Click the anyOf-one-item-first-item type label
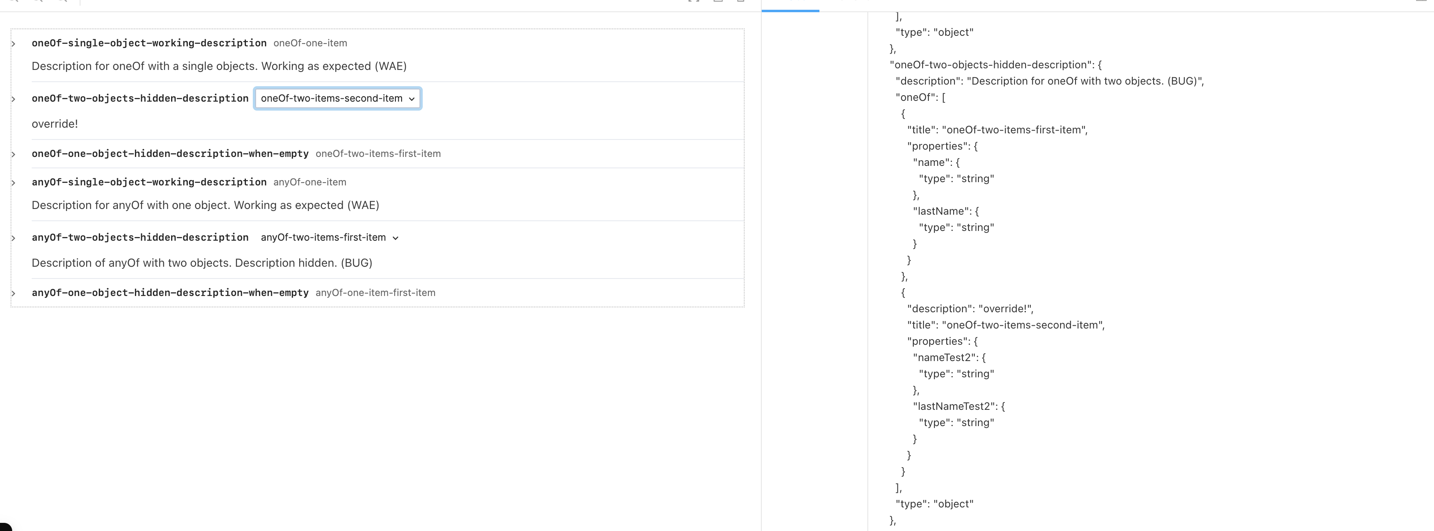The height and width of the screenshot is (531, 1434). point(375,293)
